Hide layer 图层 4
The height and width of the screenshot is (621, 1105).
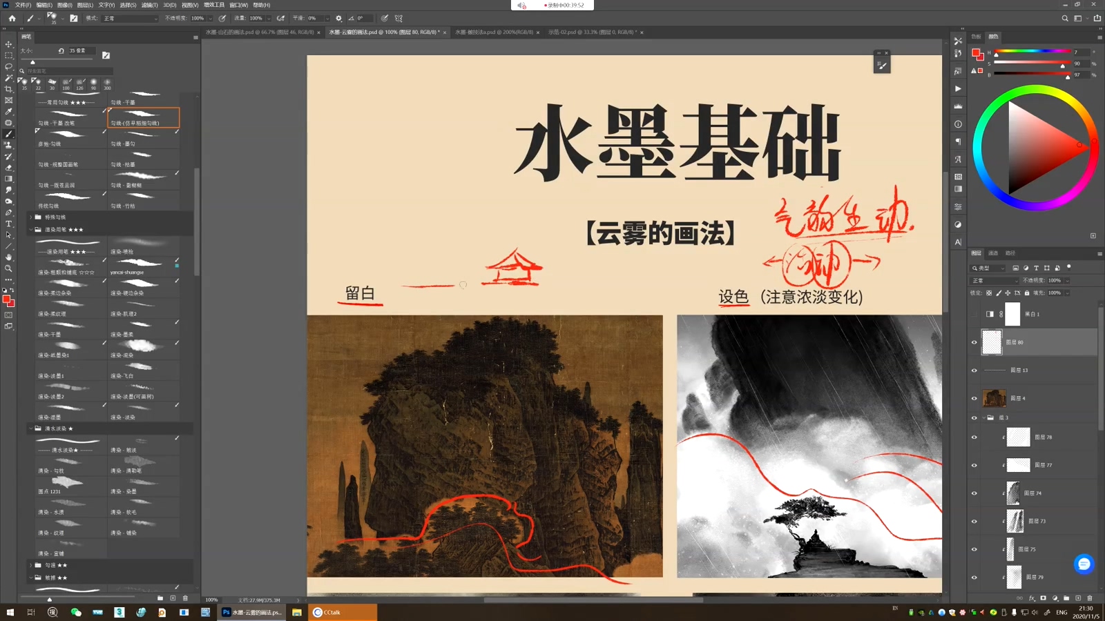pyautogui.click(x=974, y=398)
